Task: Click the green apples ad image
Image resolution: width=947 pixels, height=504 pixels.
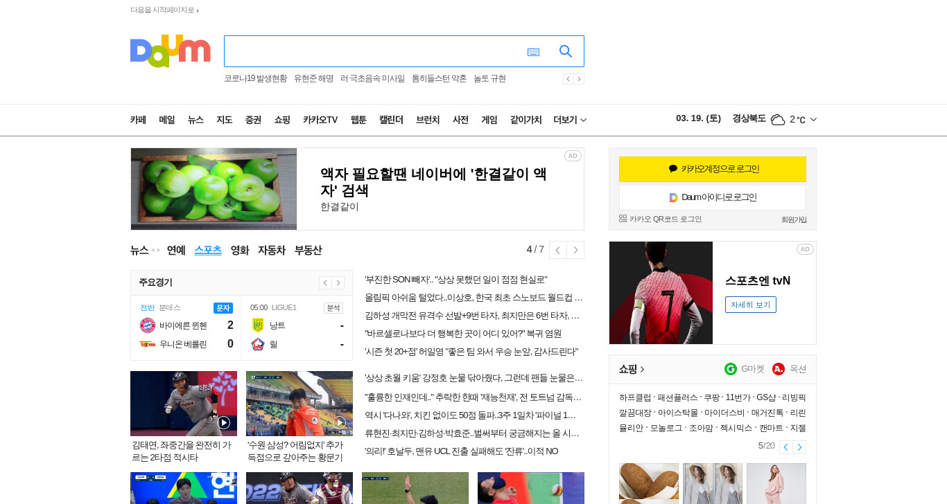Action: coord(214,189)
